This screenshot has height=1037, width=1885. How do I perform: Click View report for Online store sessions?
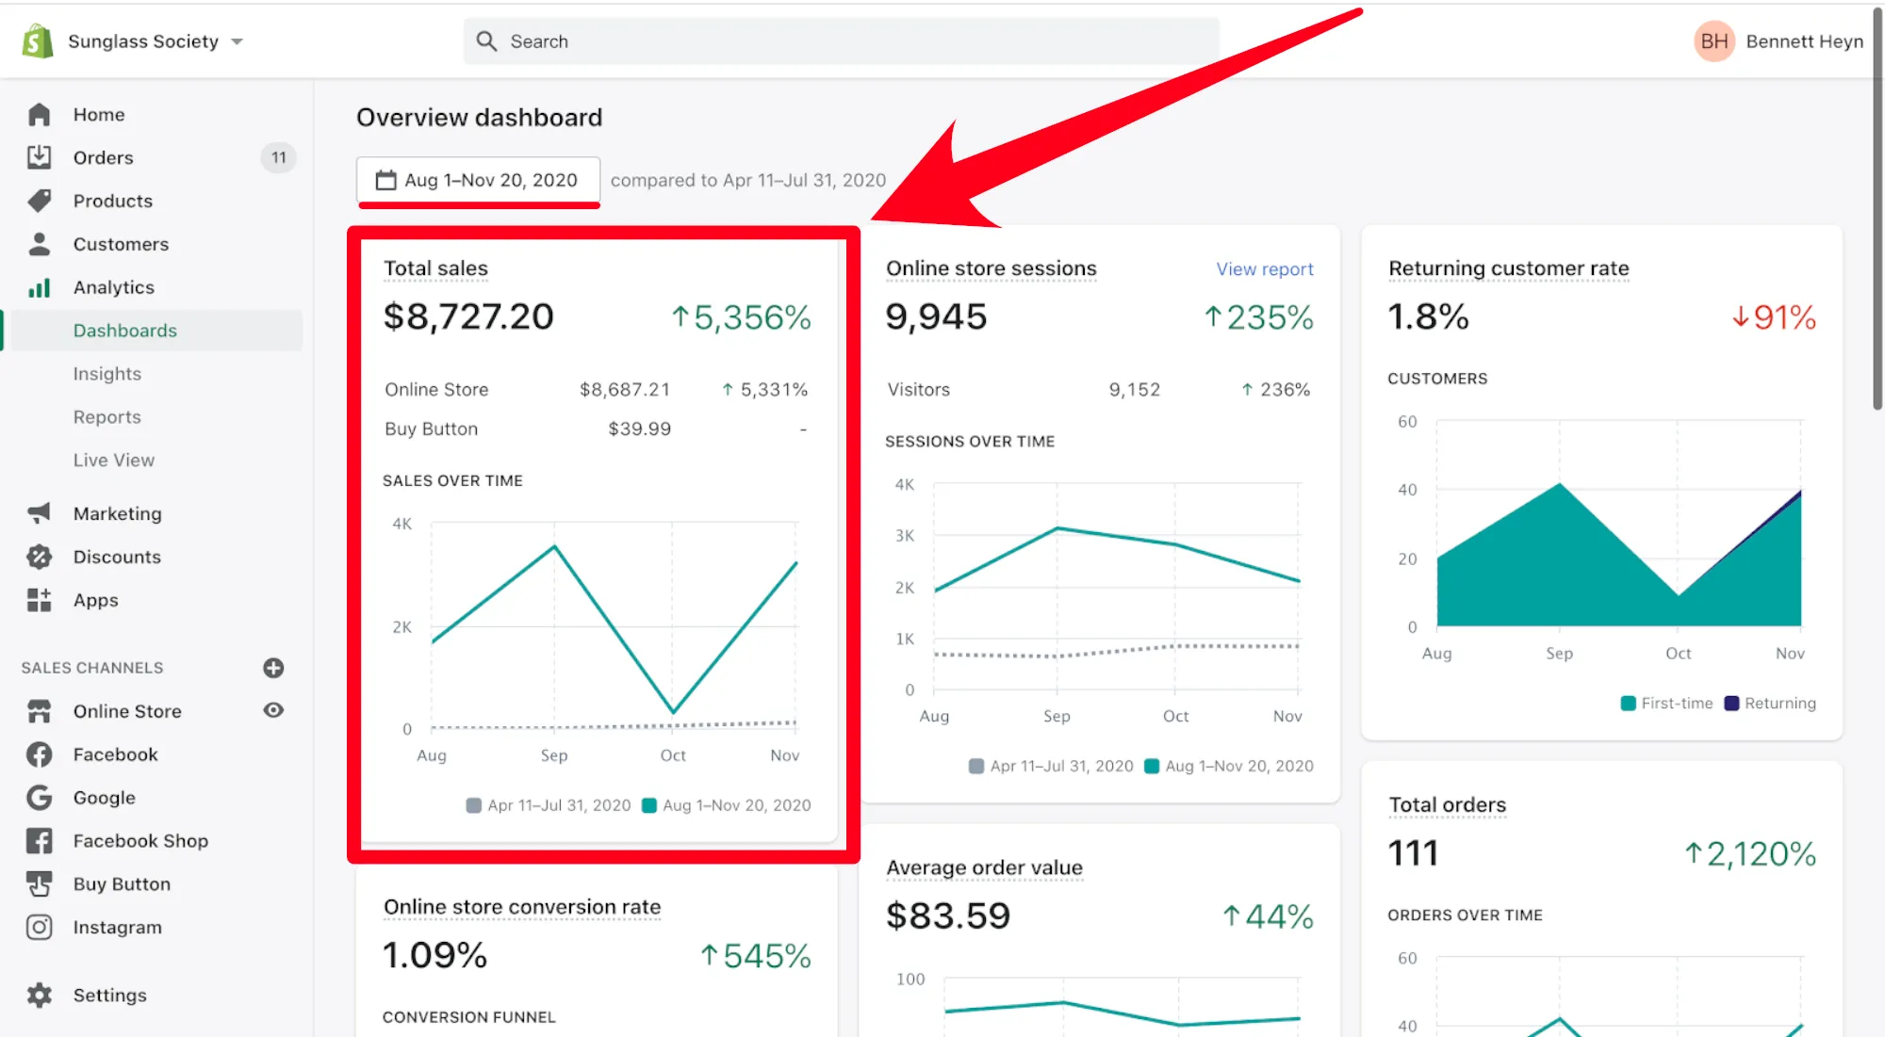click(x=1264, y=269)
